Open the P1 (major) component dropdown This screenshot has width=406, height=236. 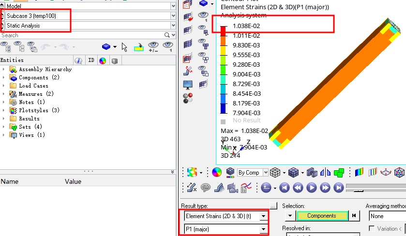[x=263, y=229]
